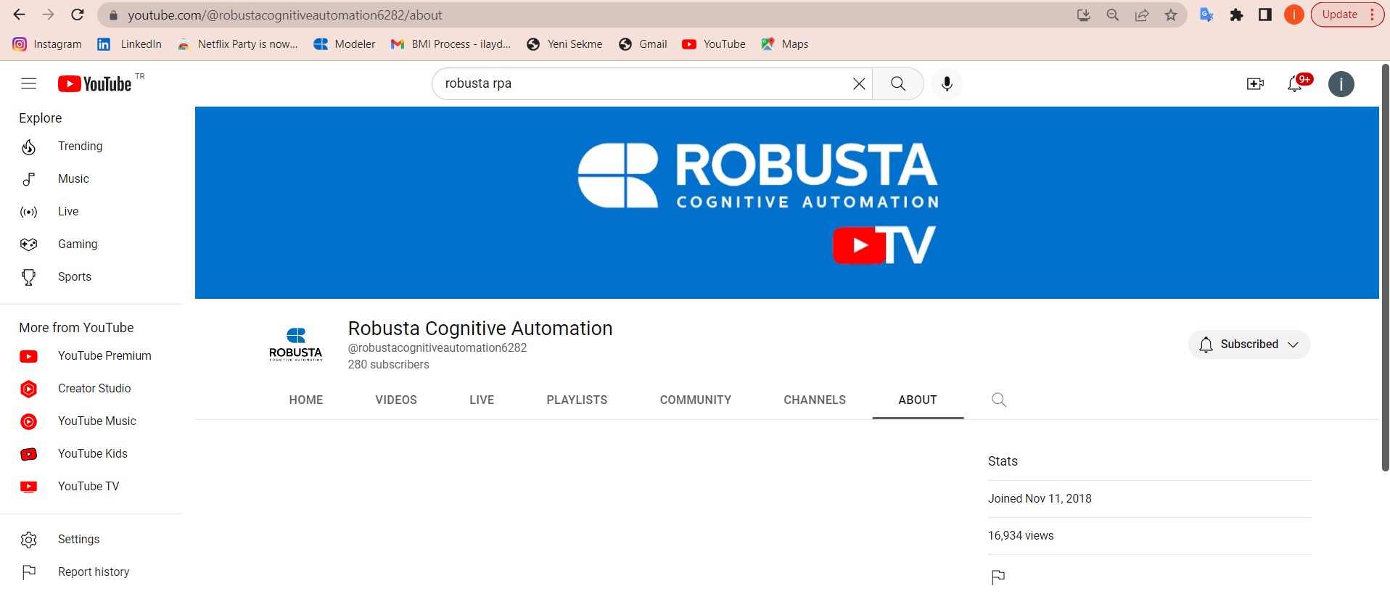Open the Gmail bookmark
The image size is (1390, 594).
(x=643, y=44)
